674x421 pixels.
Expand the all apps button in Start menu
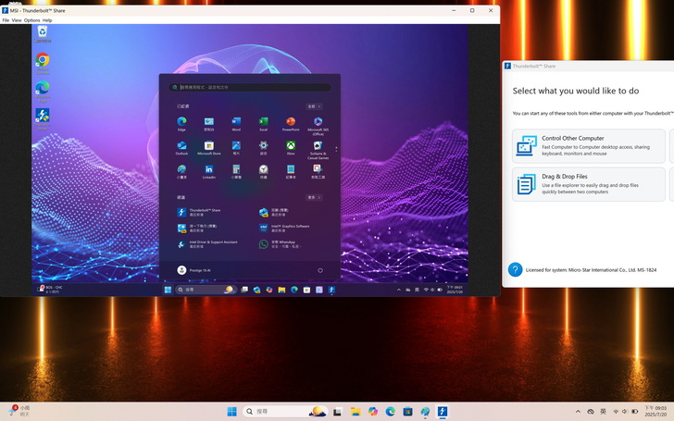(314, 106)
